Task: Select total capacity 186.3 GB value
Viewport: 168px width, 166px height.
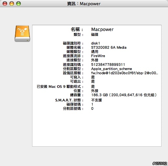Action: coord(124,95)
